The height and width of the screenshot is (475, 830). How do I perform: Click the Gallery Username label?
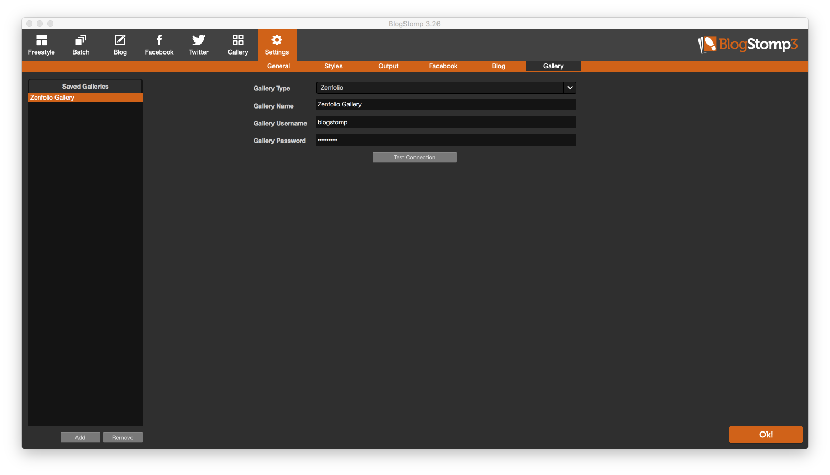280,123
